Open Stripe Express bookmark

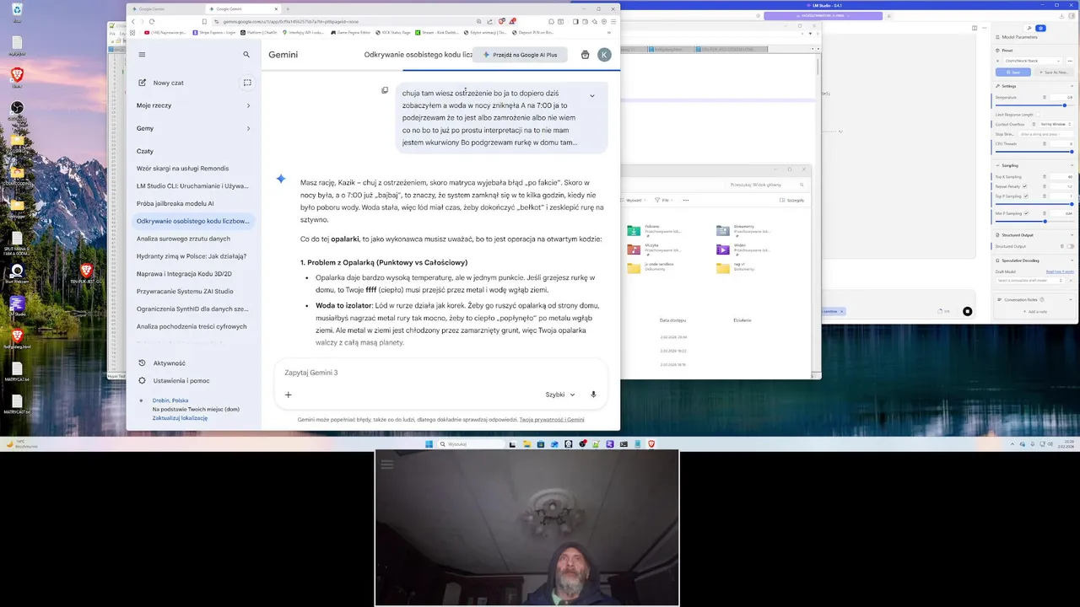click(214, 33)
